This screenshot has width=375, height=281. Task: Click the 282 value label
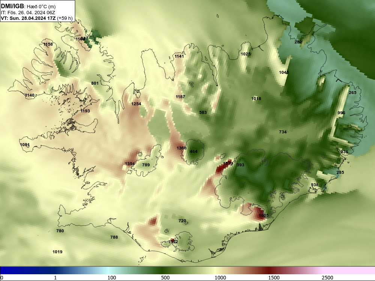click(298, 42)
